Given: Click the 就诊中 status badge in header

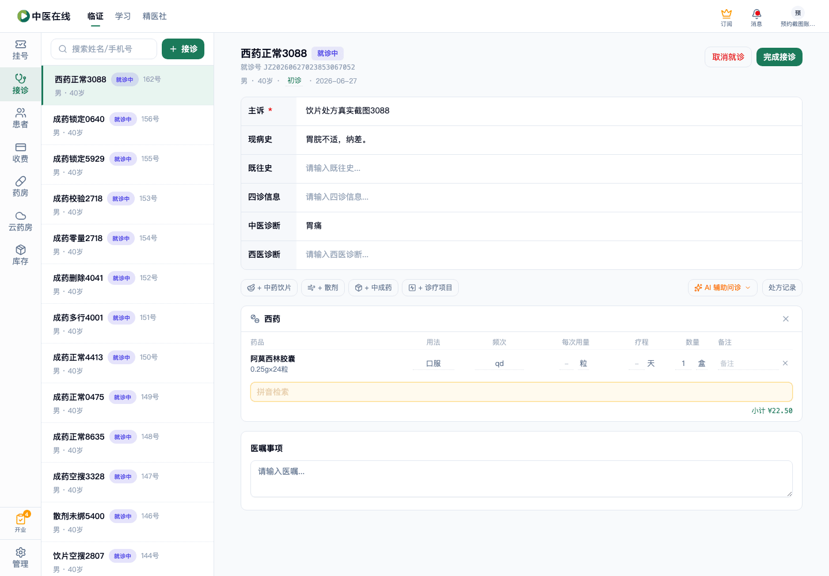Looking at the screenshot, I should click(x=328, y=53).
